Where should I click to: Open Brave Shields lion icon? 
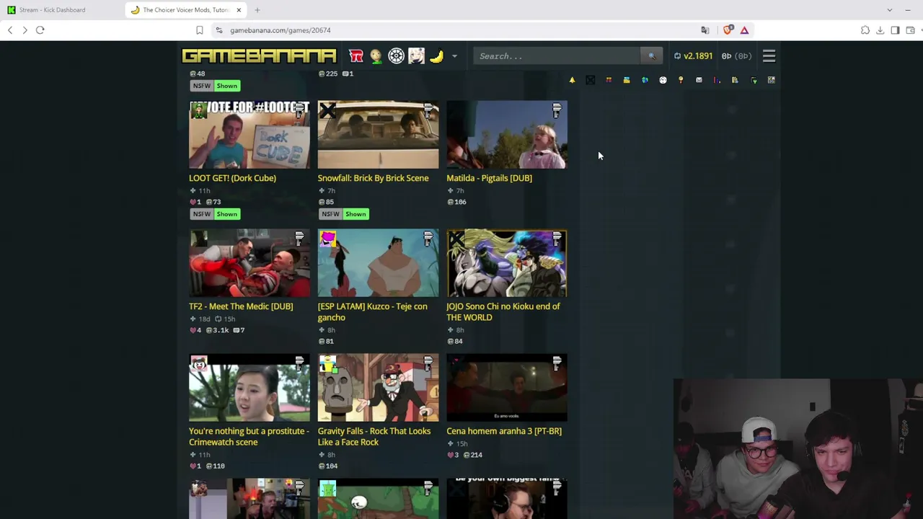(728, 30)
